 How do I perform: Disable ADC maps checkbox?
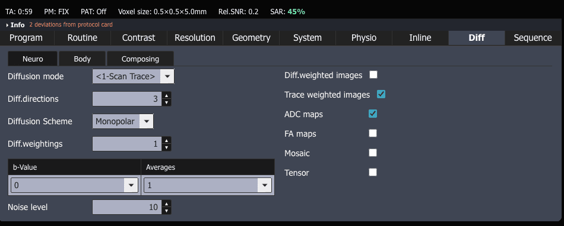(373, 114)
